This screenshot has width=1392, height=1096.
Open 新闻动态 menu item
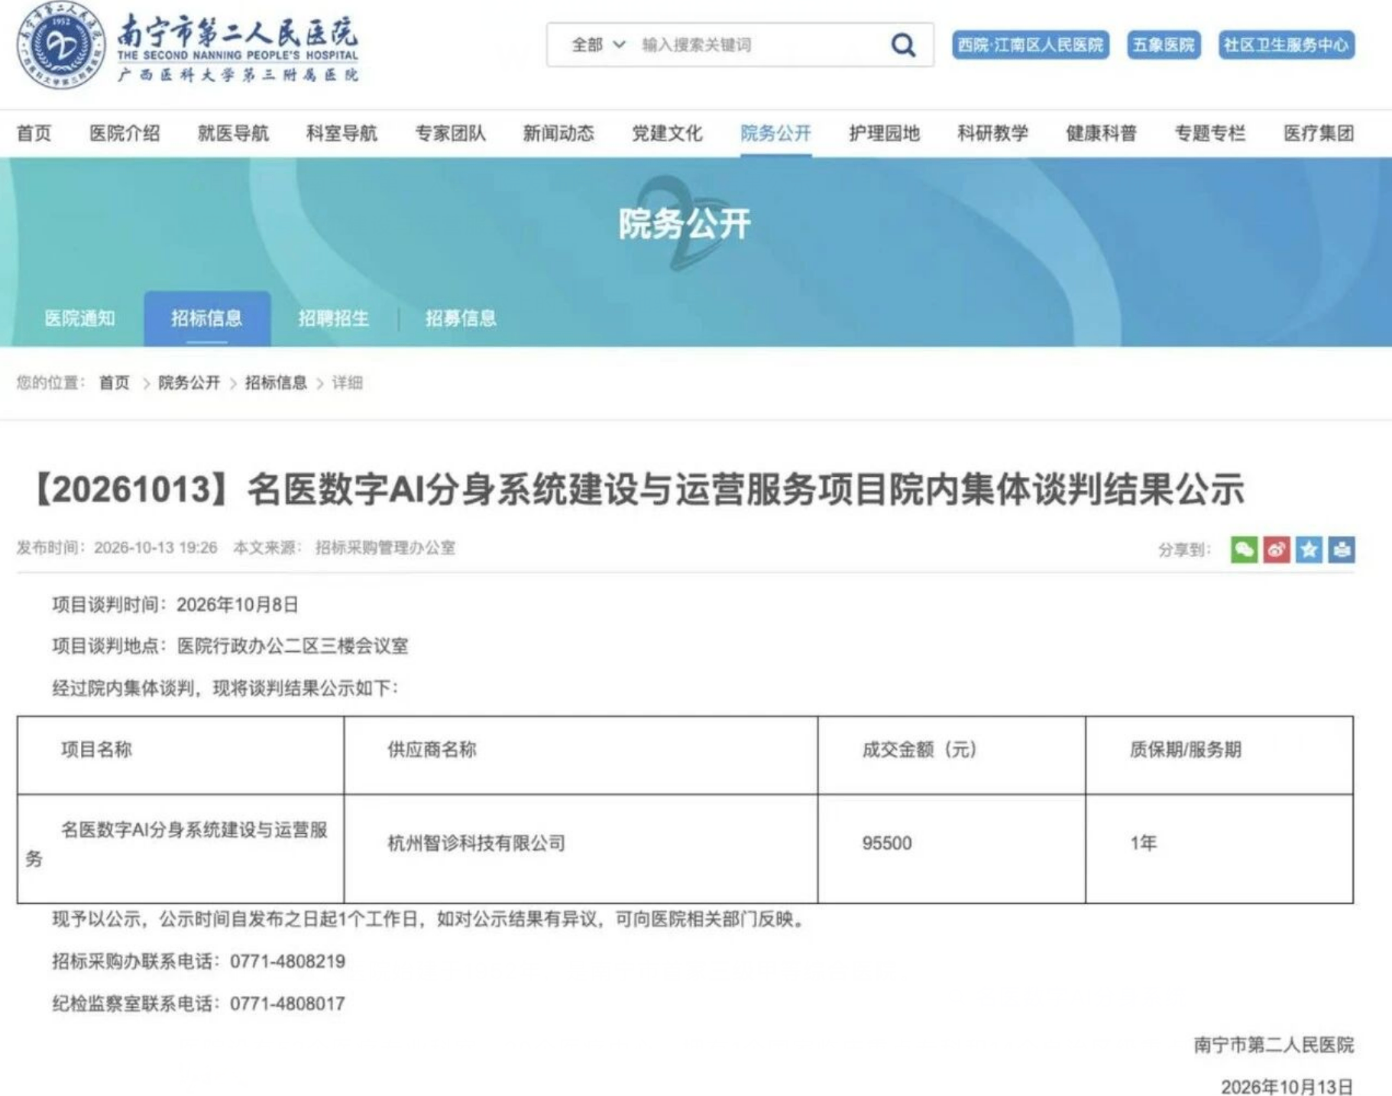tap(558, 134)
